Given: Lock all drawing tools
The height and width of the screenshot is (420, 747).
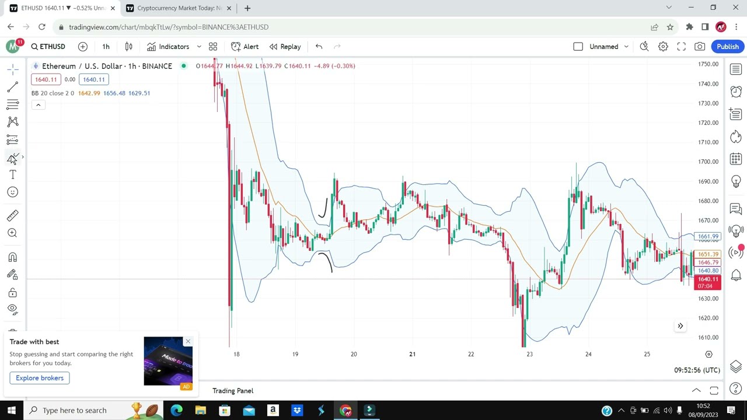Looking at the screenshot, I should 12,292.
